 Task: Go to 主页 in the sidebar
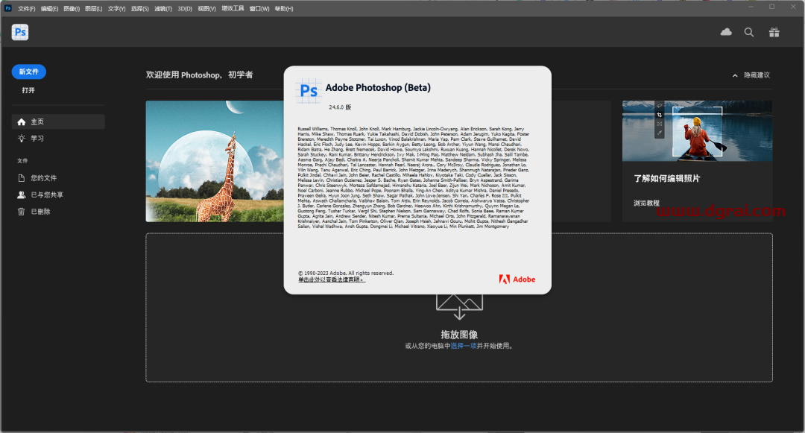pyautogui.click(x=37, y=121)
